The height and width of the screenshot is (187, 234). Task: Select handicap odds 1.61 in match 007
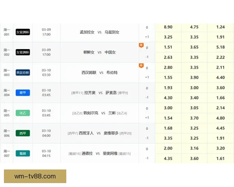(x=221, y=159)
